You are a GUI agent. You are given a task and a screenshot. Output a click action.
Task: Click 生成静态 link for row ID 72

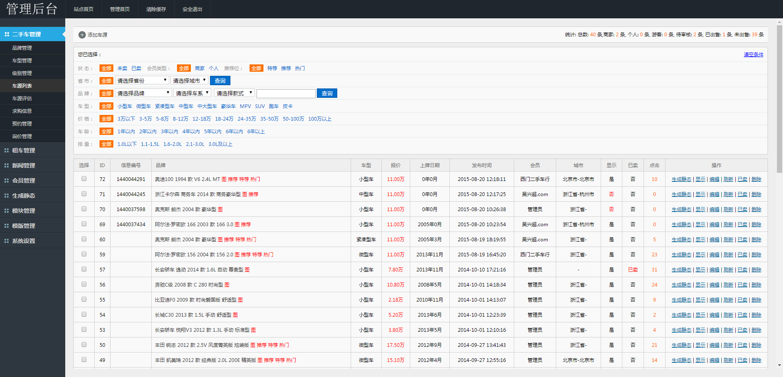tap(681, 179)
